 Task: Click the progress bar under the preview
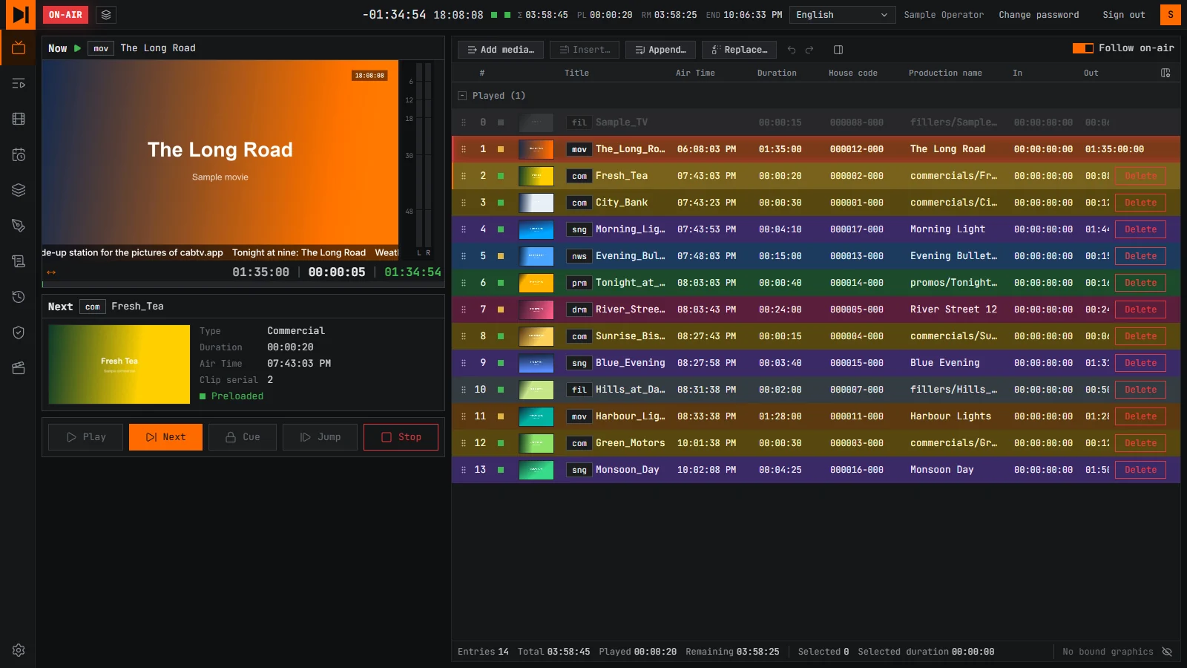point(243,284)
